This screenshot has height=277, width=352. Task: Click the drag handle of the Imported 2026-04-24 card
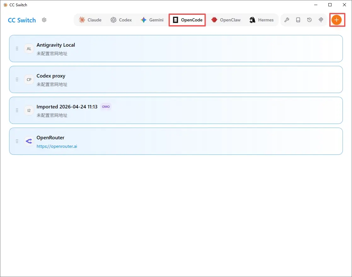(17, 110)
